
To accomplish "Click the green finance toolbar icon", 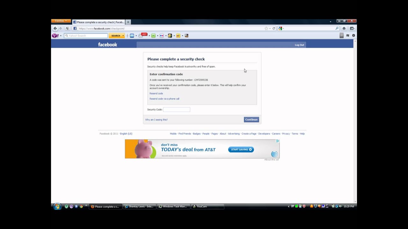I will [153, 36].
